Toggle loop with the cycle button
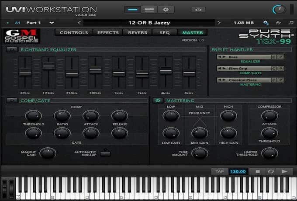297x201 pixels. tap(271, 171)
